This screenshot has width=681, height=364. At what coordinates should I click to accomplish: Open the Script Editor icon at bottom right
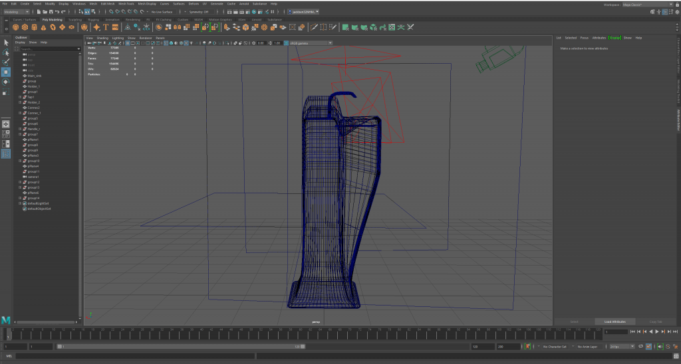(676, 356)
